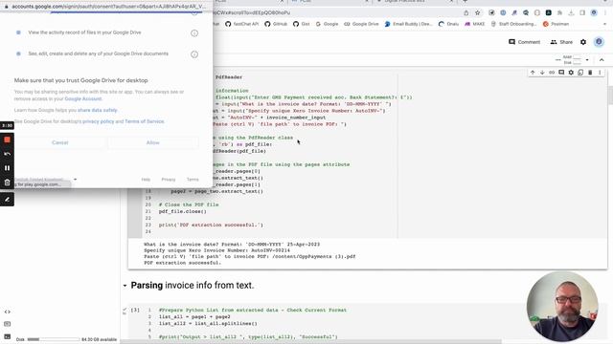Click the Chrome profile avatar
The width and height of the screenshot is (613, 344).
[x=594, y=12]
